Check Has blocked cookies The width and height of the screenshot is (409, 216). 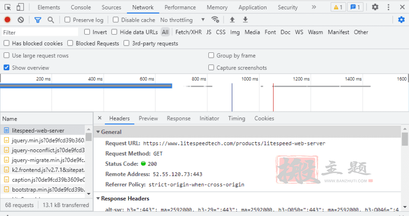pos(6,43)
